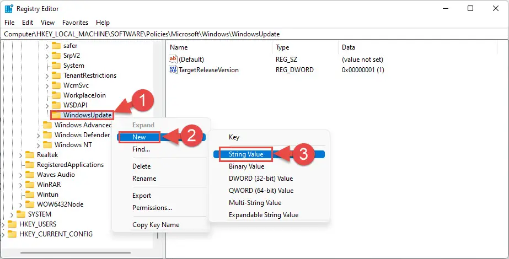Select the TargetReleaseVersion value name
The image size is (509, 259).
(209, 70)
